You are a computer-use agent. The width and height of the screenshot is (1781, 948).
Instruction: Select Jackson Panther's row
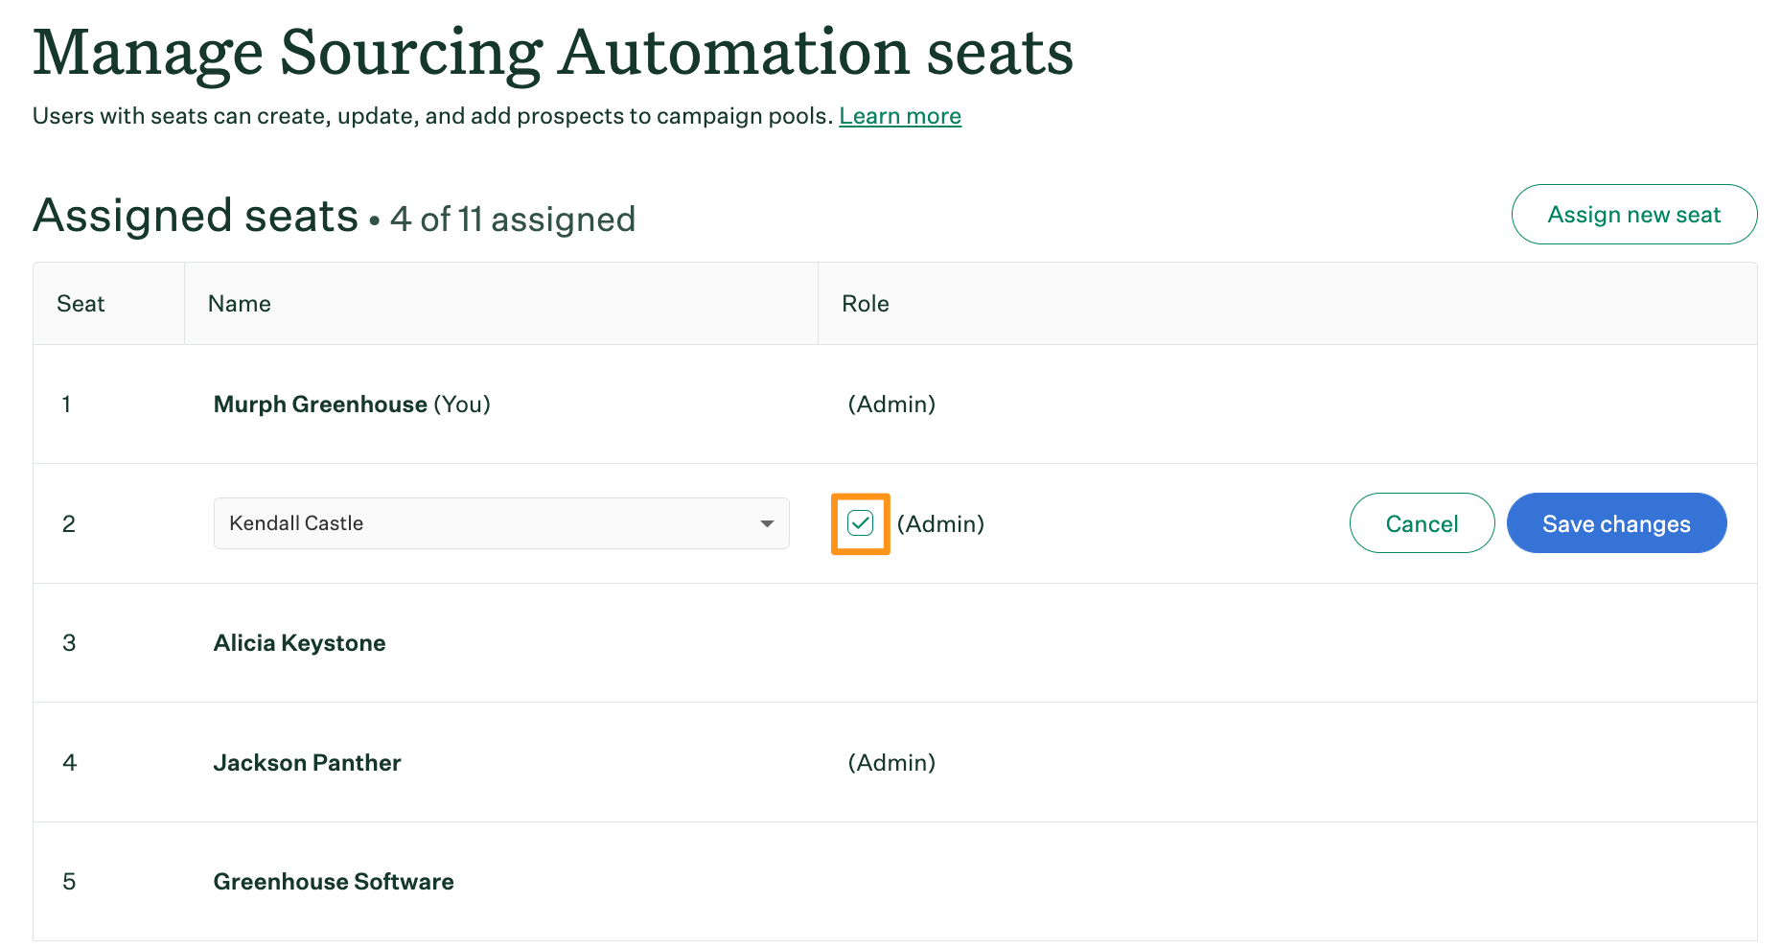(307, 763)
